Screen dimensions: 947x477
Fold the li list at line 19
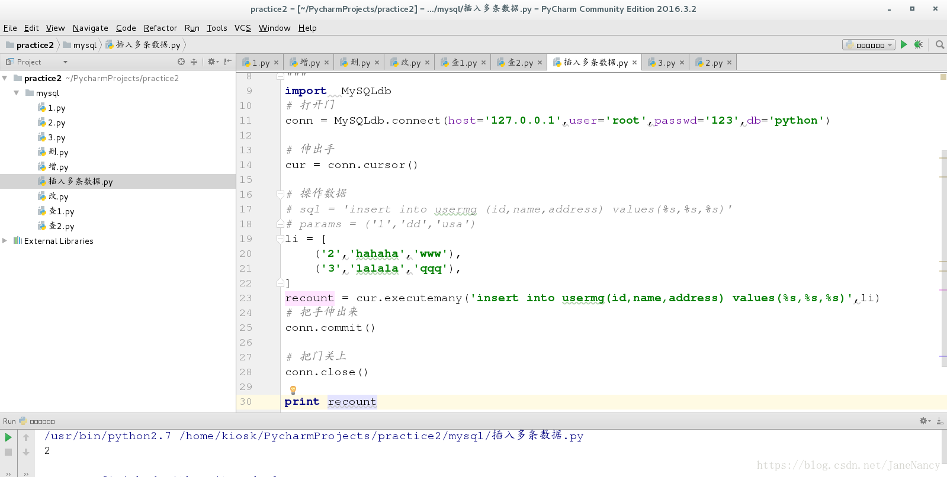coord(280,238)
